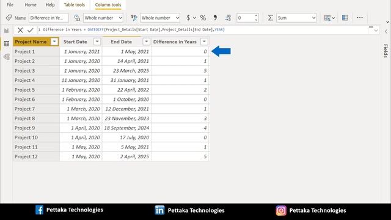Open Project Name filter dropdown
391x220 pixels.
click(x=54, y=42)
